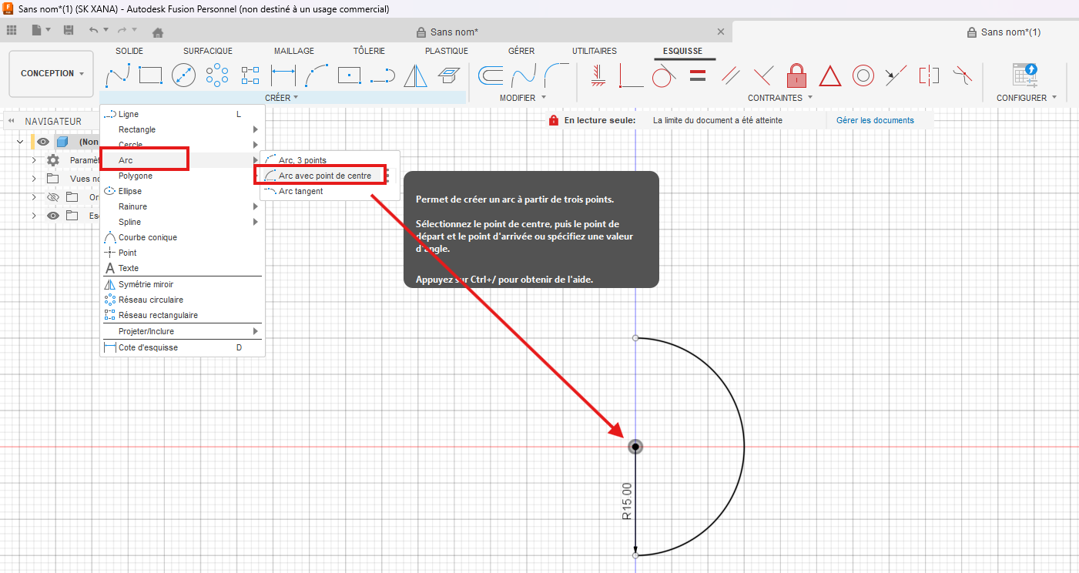Screen dimensions: 1079x573
Task: Open the CONTRAINTES panel dropdown
Action: (780, 98)
